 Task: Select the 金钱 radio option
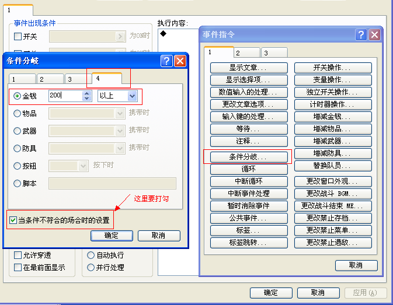[17, 96]
